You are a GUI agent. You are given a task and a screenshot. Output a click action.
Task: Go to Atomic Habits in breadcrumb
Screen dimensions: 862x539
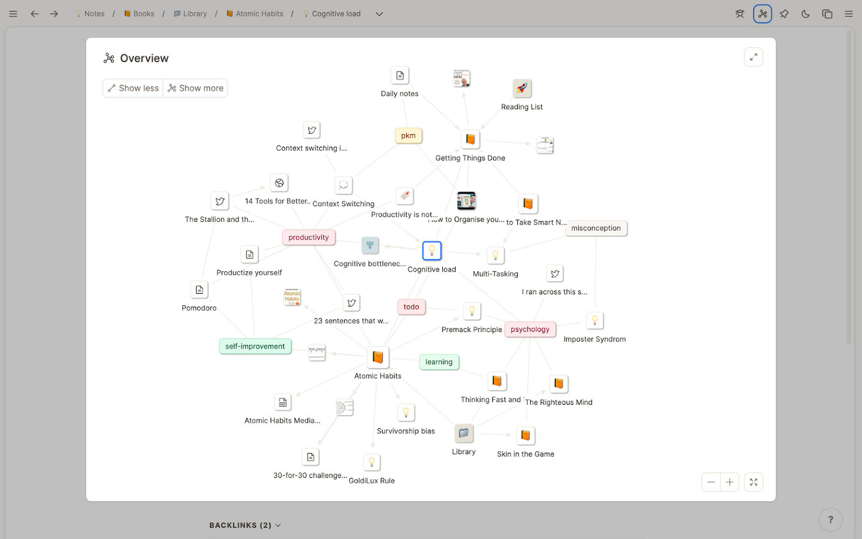click(254, 14)
